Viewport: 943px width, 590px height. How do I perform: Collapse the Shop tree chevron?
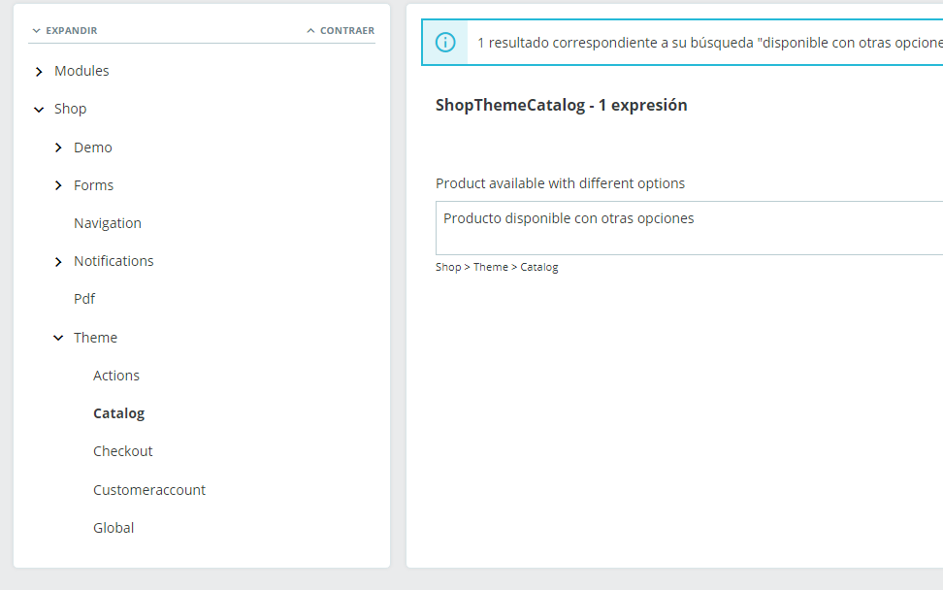click(39, 110)
